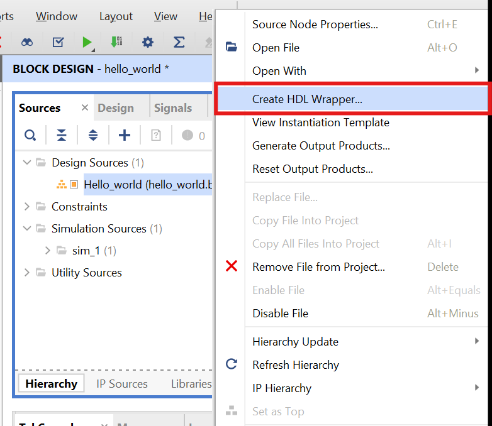The height and width of the screenshot is (426, 492).
Task: Expand the sim_1 simulation set
Action: pos(48,251)
